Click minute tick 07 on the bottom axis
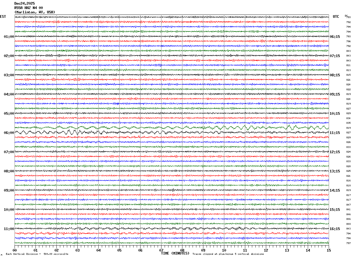Viewport: 352px width, 258px height. pos(161,250)
